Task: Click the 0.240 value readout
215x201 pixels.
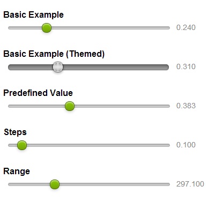Action: coord(186,27)
